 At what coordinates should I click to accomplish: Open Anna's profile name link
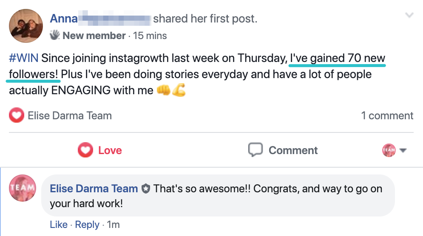(64, 19)
